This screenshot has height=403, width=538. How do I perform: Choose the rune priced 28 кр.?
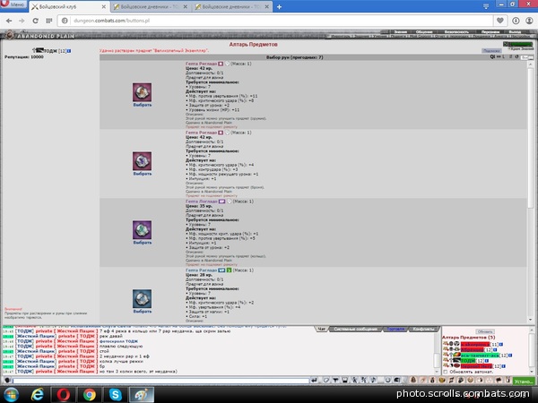point(142,312)
